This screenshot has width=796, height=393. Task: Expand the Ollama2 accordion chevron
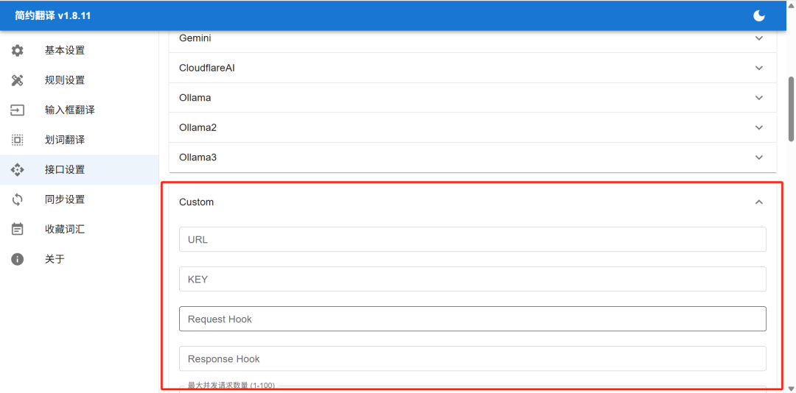[x=759, y=127]
